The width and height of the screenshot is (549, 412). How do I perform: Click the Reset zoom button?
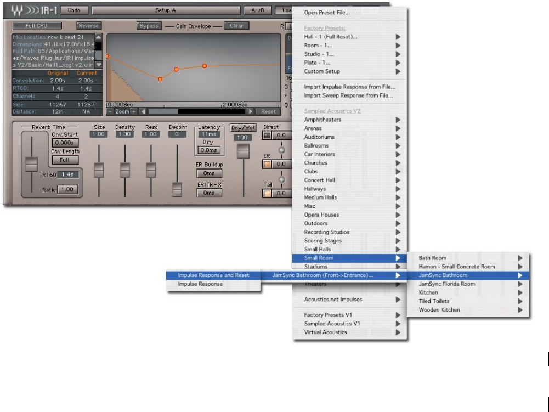(268, 111)
